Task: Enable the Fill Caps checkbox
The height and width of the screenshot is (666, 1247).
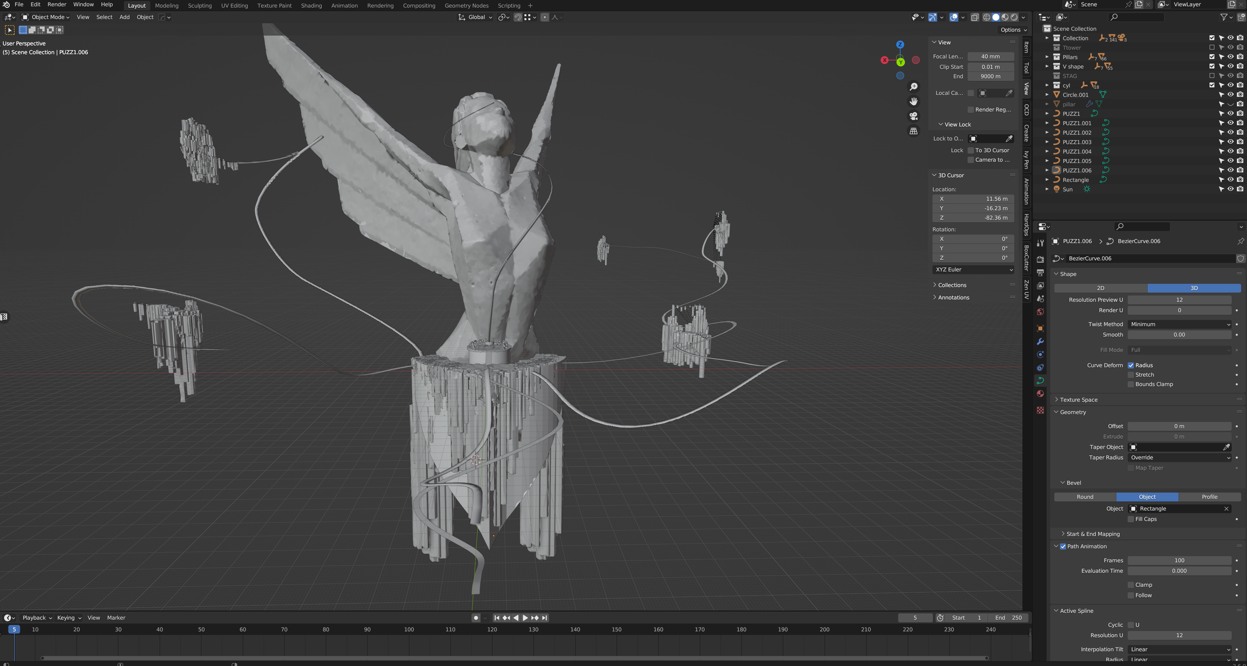Action: [x=1131, y=519]
